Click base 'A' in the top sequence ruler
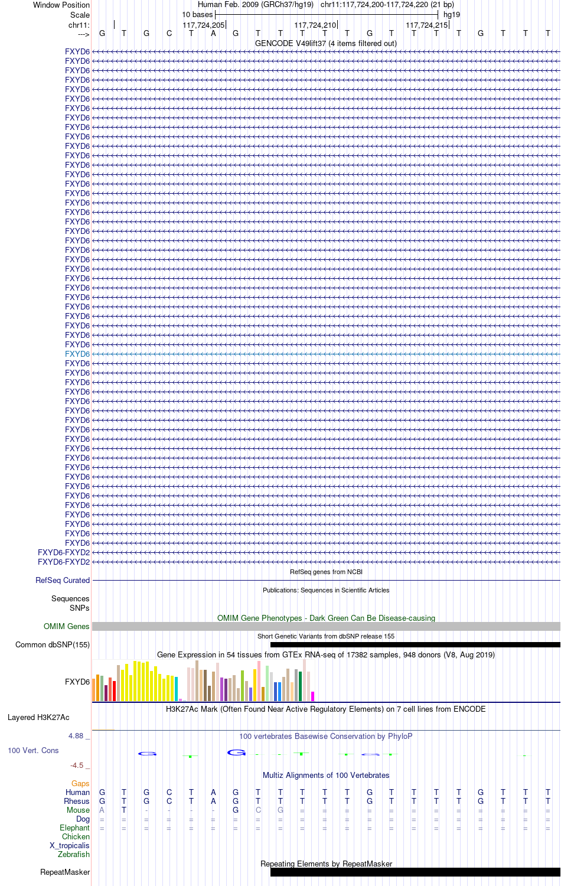561x886 pixels. [213, 33]
